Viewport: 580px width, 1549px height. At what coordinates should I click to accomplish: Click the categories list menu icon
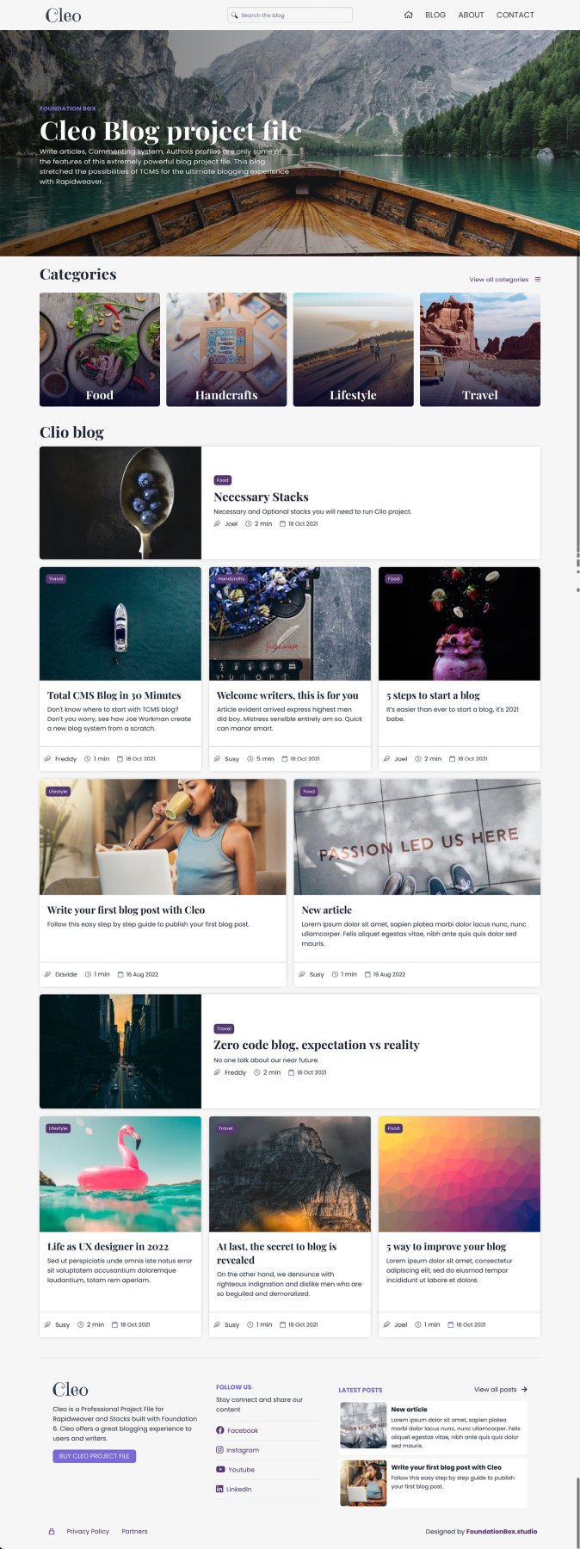(x=538, y=280)
